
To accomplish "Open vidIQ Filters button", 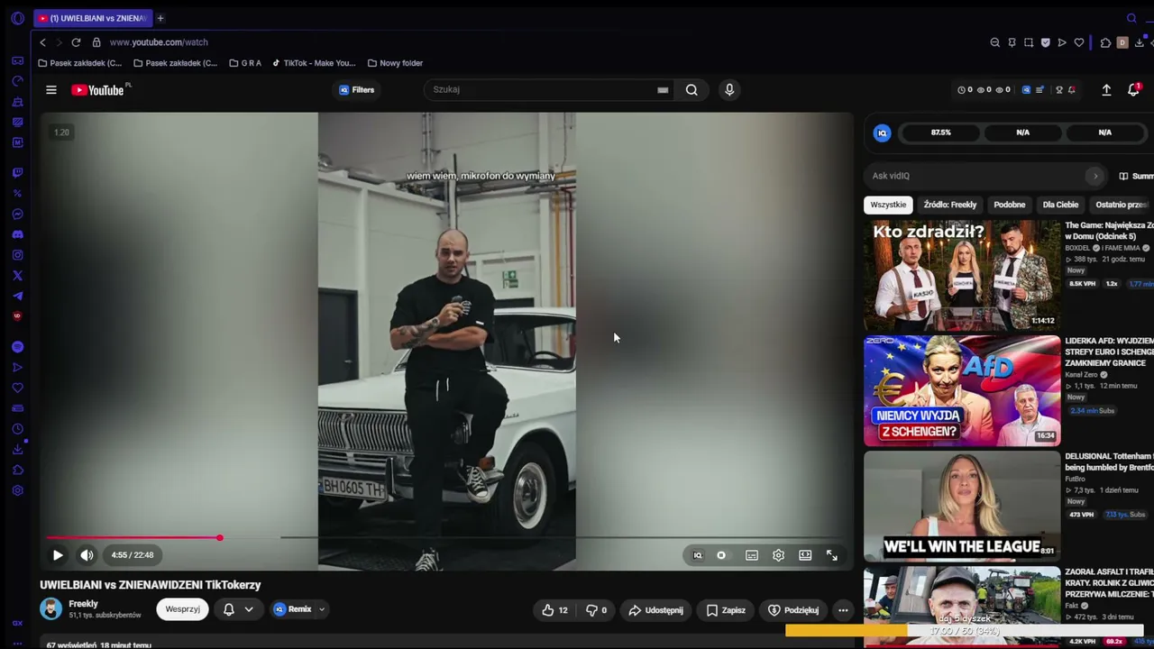I will (x=356, y=90).
